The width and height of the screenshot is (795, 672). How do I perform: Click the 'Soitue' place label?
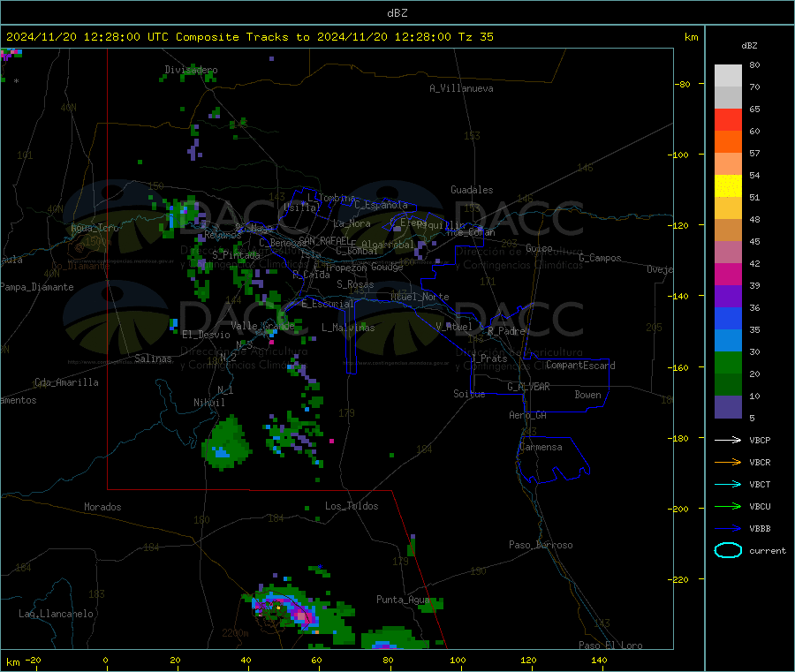(x=469, y=394)
